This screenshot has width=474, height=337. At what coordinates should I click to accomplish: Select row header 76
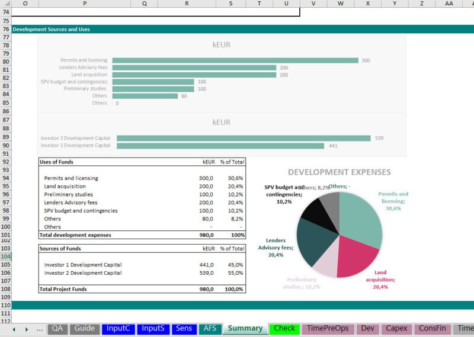click(x=6, y=29)
